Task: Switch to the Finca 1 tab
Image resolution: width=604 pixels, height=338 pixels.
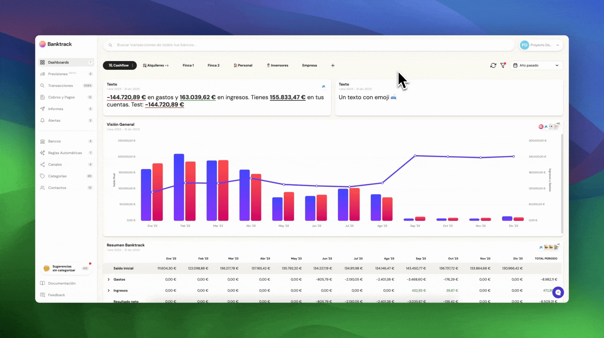Action: tap(188, 65)
